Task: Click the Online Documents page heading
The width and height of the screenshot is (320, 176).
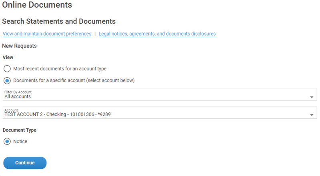Action: click(x=37, y=5)
